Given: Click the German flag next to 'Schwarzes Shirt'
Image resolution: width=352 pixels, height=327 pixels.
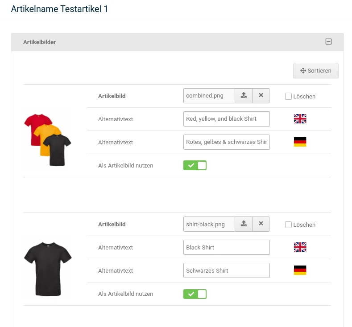Looking at the screenshot, I should tap(300, 270).
